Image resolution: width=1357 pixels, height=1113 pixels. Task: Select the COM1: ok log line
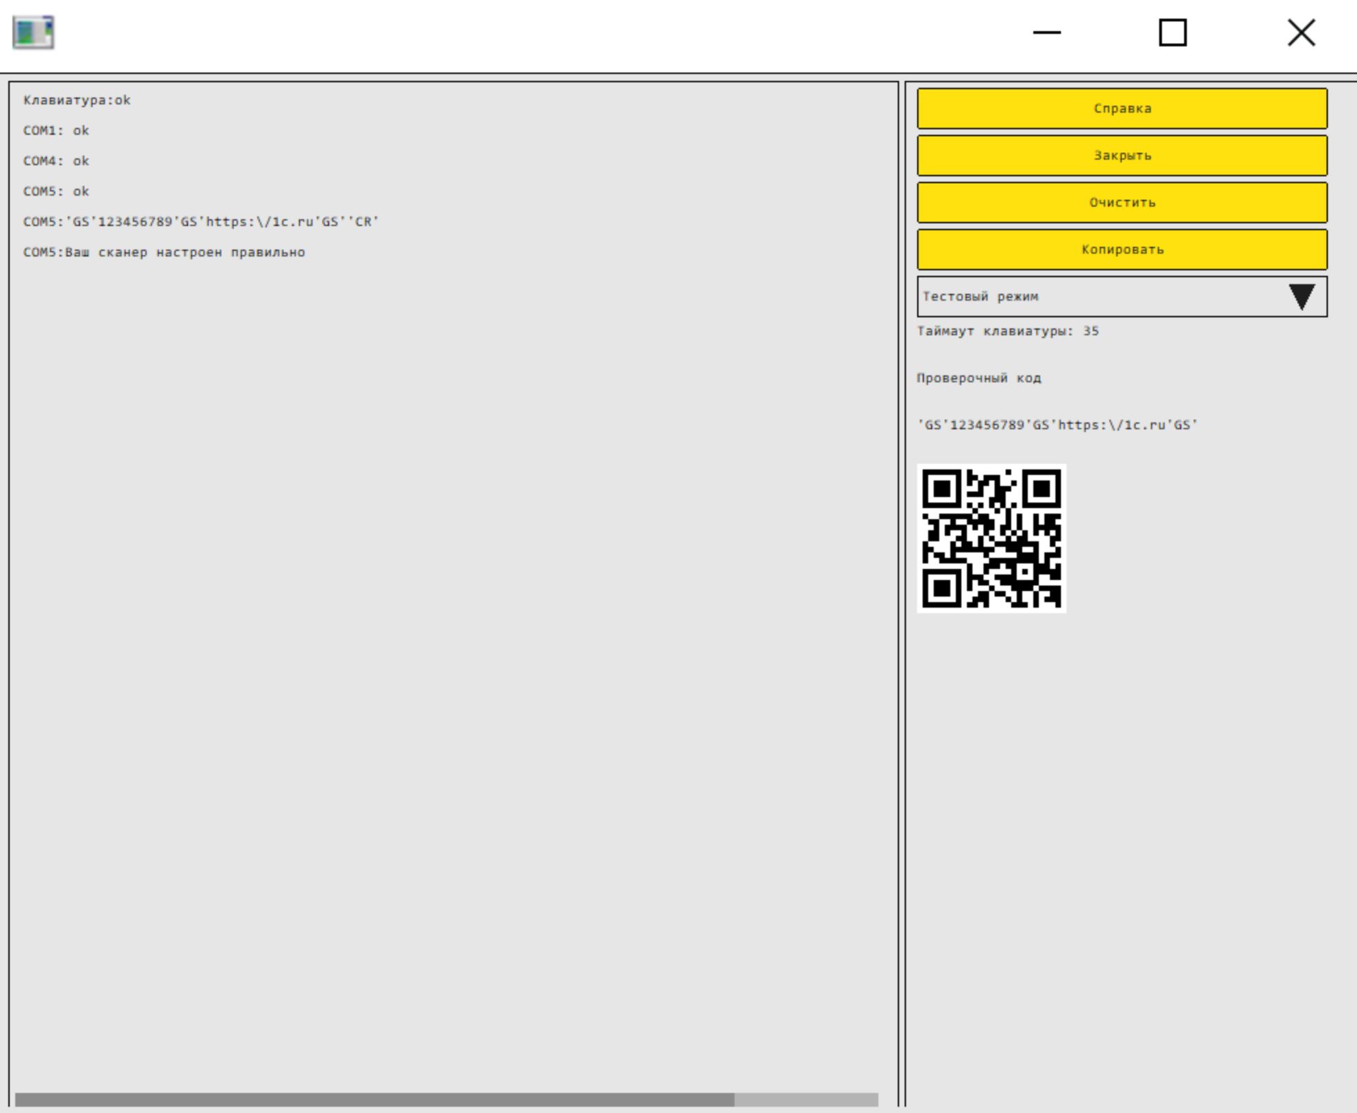click(56, 131)
